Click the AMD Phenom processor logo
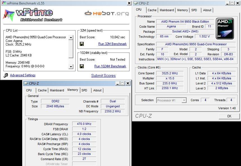Image resolution: width=241 pixels, height=166 pixels. (x=225, y=29)
